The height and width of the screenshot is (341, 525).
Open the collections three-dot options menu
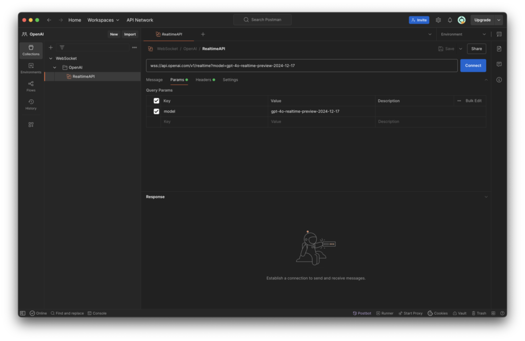coord(134,48)
